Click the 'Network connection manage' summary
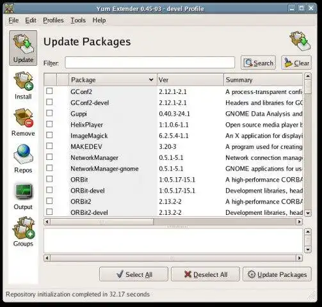 click(264, 158)
